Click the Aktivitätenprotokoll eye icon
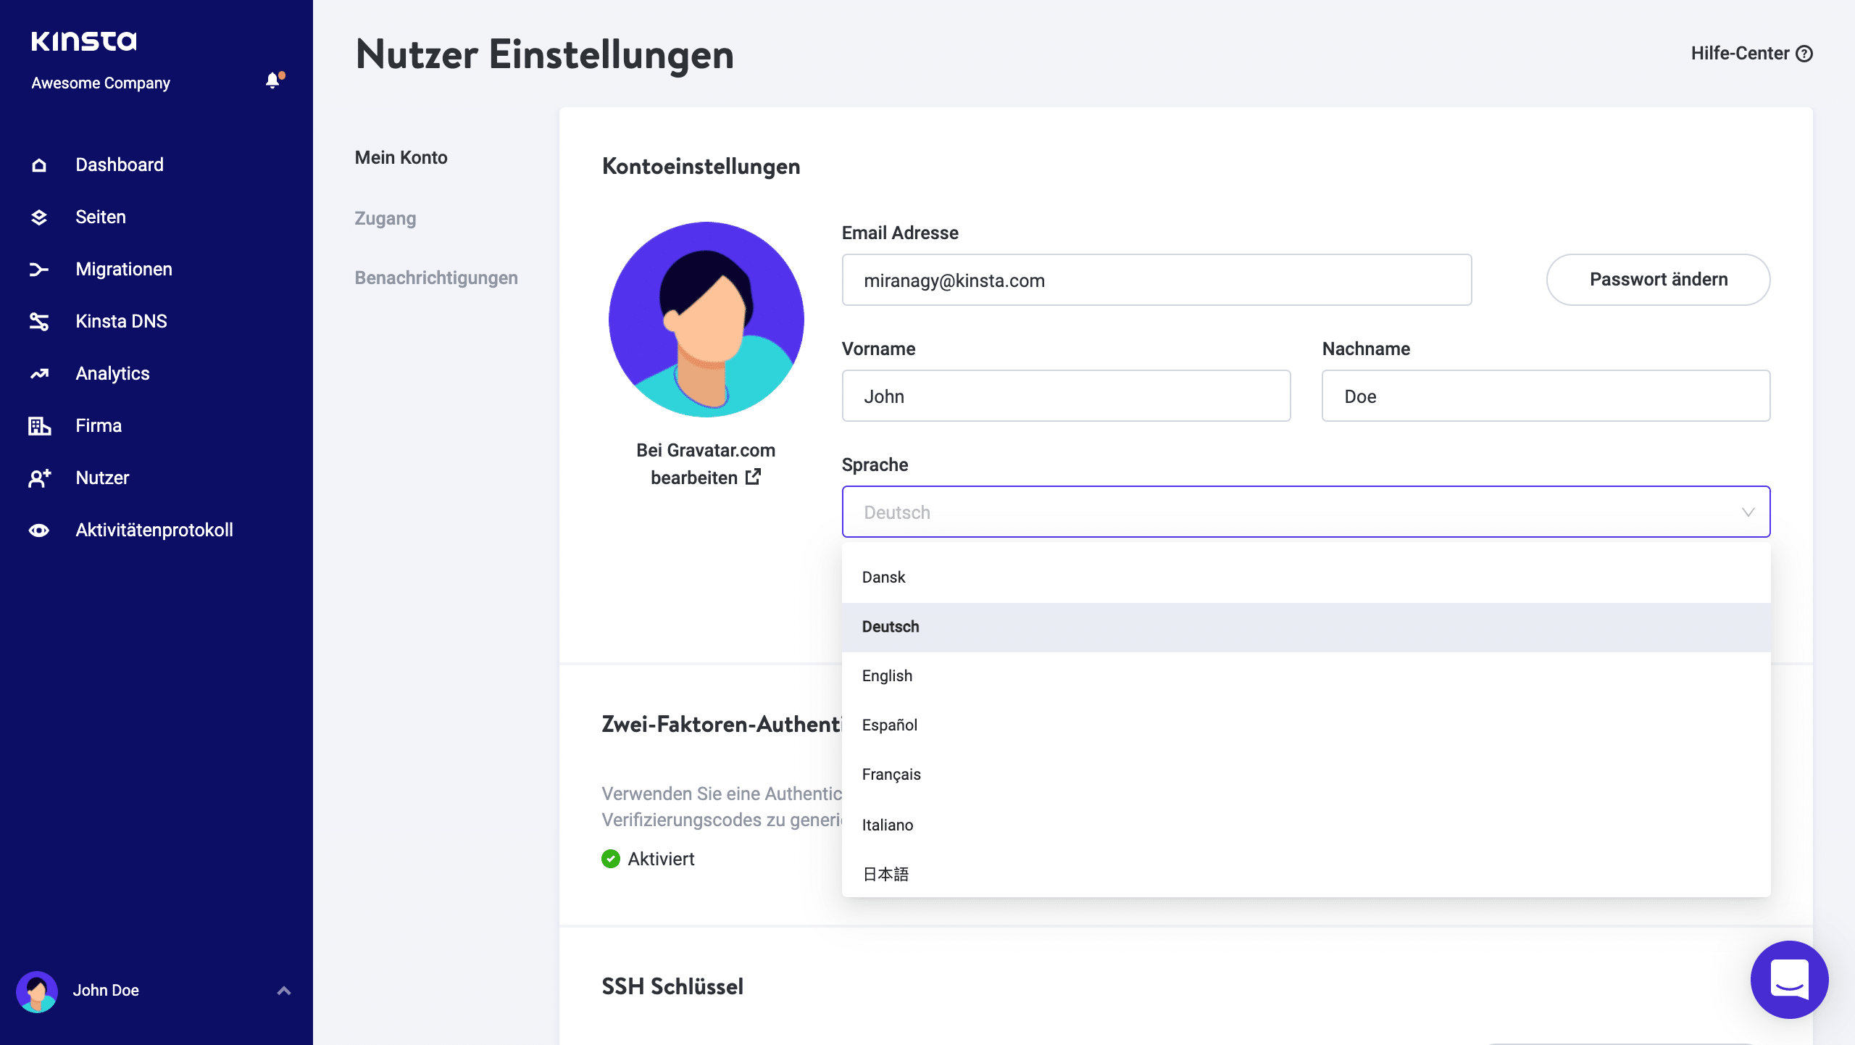The image size is (1855, 1045). coord(38,530)
